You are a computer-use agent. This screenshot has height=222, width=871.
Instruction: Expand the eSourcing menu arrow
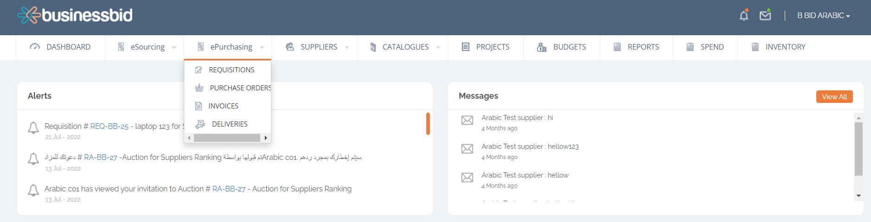click(x=174, y=47)
